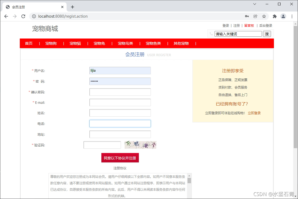
Task: Open Chrome three-dot menu
Action: pos(292,16)
